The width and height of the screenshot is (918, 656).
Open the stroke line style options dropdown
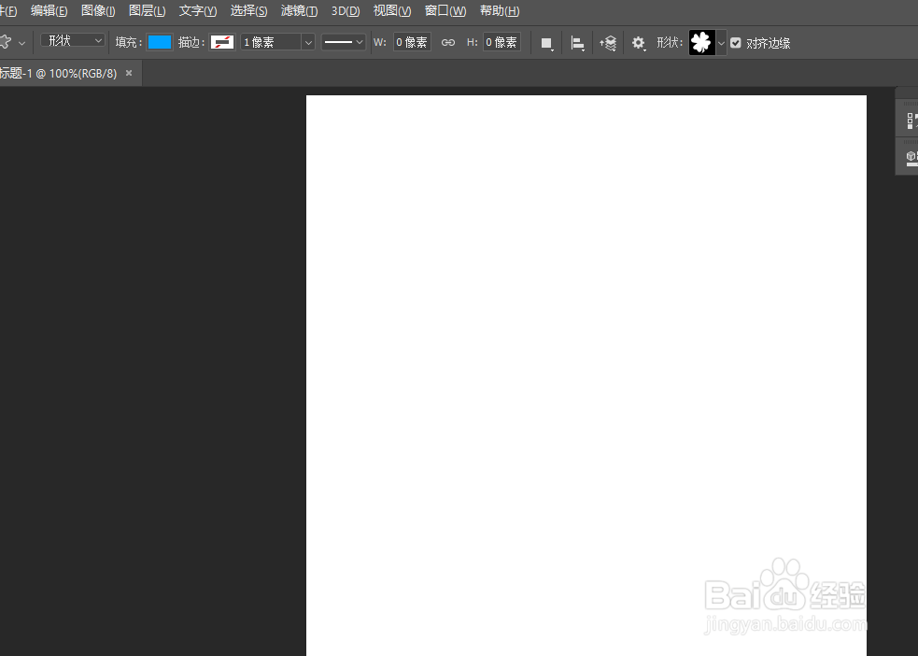click(x=343, y=42)
